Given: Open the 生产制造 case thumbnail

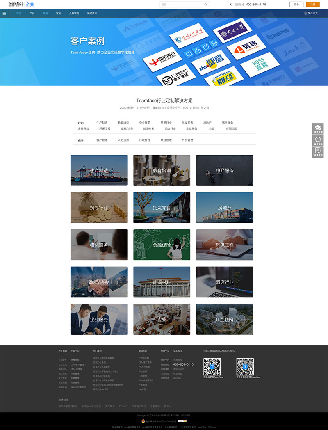Looking at the screenshot, I should [99, 170].
